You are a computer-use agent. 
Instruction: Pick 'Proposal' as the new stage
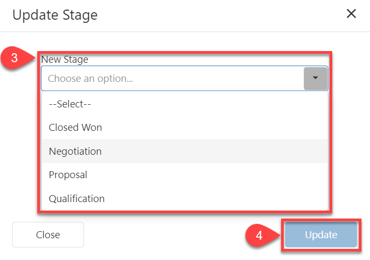68,174
